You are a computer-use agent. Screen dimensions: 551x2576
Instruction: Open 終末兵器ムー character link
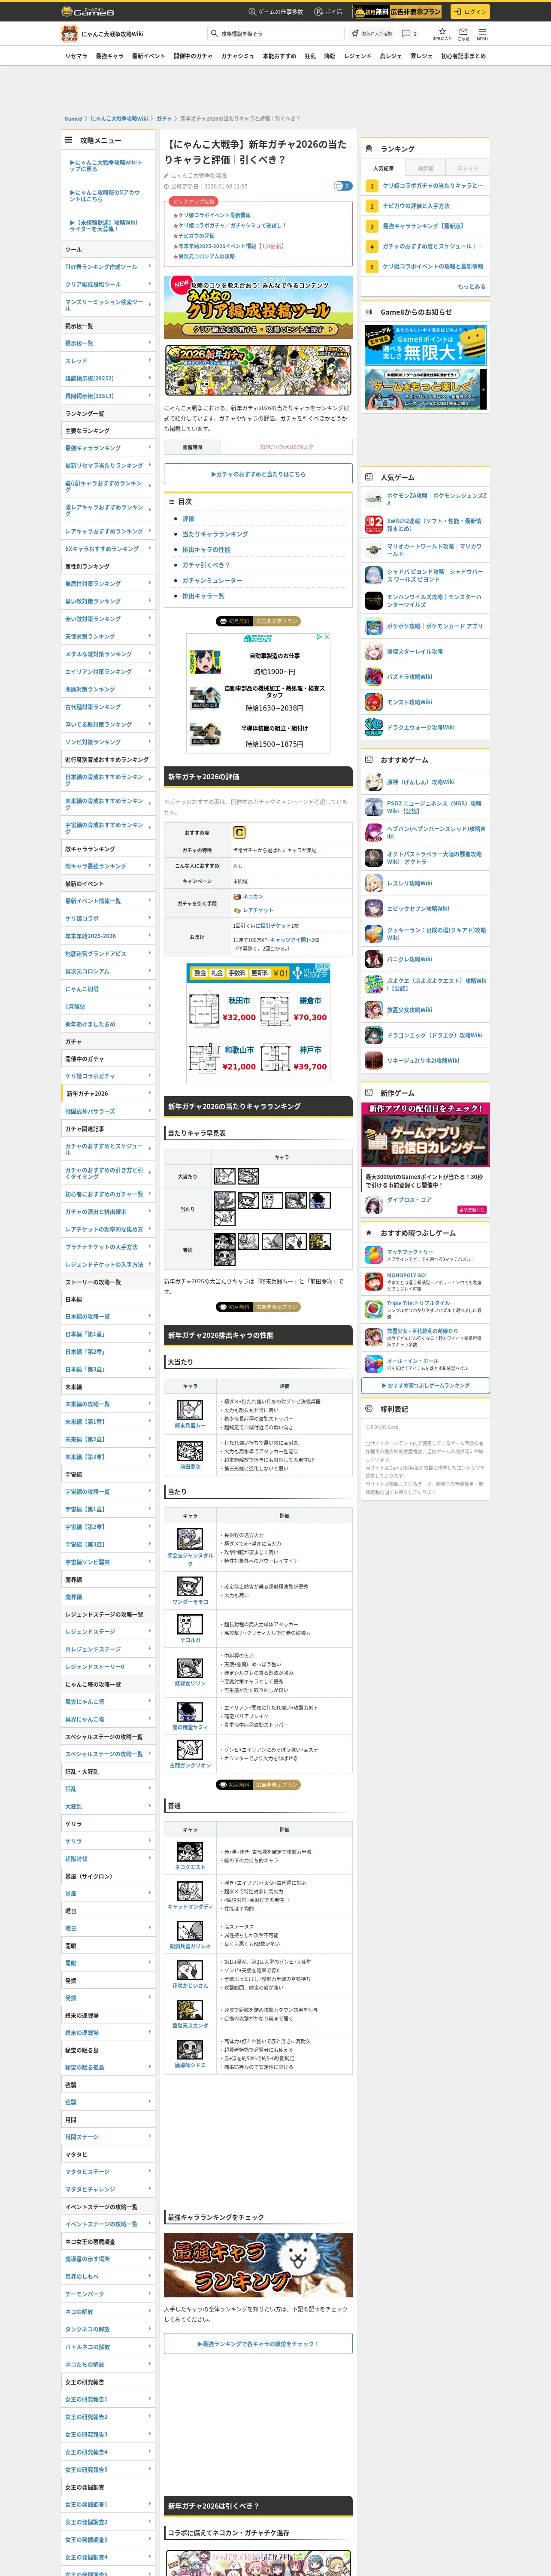pos(190,1426)
